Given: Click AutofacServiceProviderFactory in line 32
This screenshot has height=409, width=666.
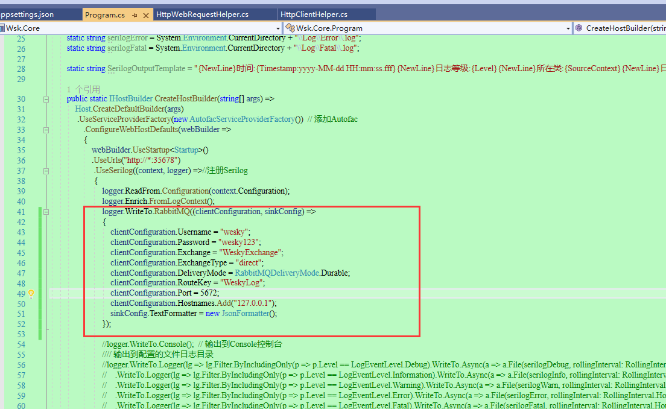Looking at the screenshot, I should (242, 119).
